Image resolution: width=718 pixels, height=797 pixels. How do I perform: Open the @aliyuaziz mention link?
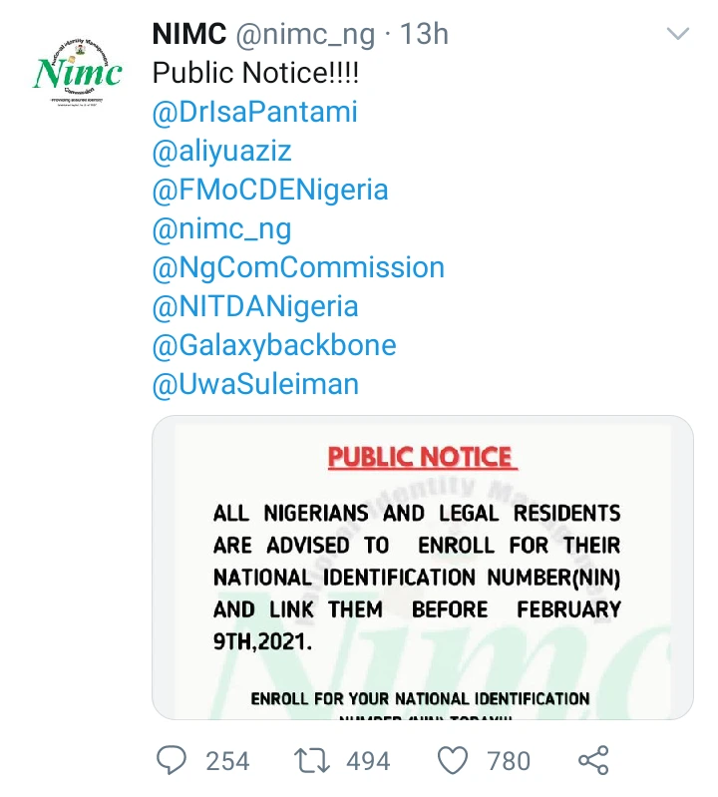(x=221, y=151)
